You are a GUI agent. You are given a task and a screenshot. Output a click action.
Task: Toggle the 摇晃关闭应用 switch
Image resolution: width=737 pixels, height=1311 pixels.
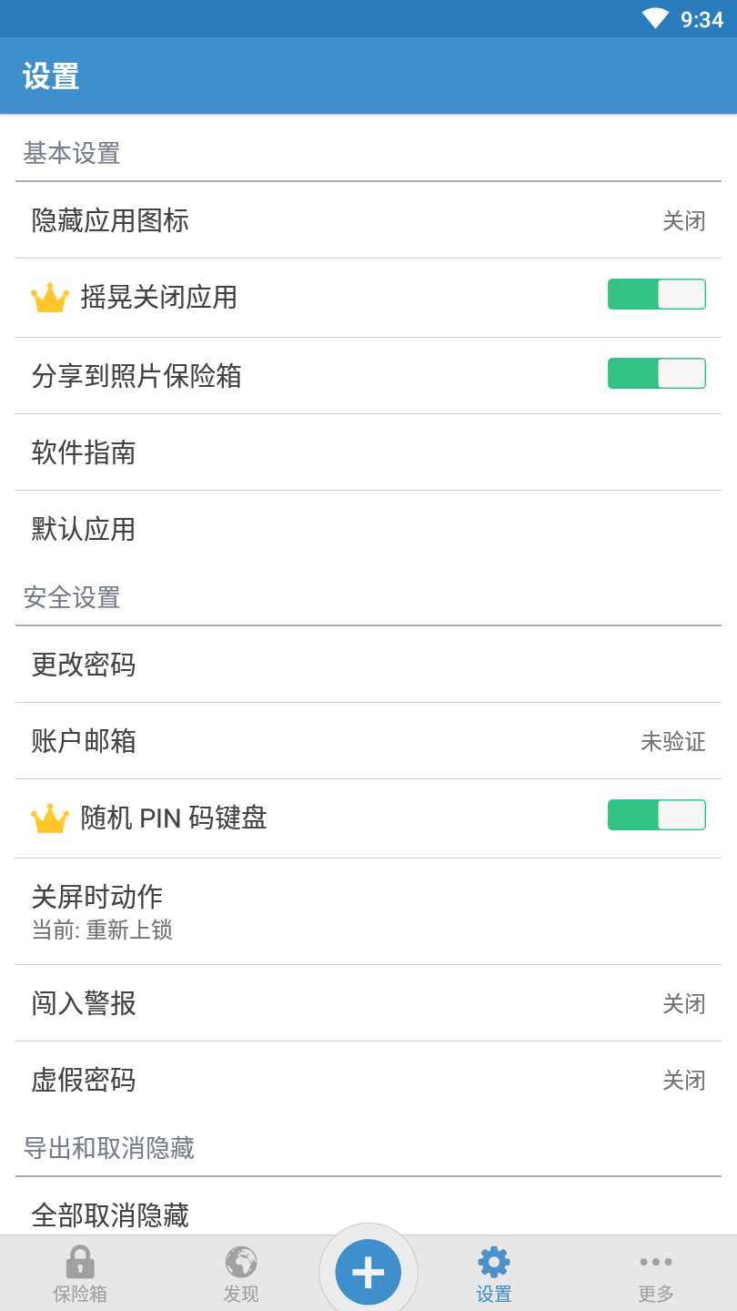pos(656,294)
